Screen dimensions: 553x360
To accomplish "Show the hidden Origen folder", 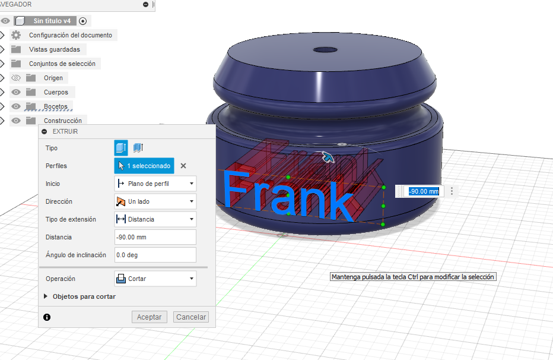I will tap(16, 78).
